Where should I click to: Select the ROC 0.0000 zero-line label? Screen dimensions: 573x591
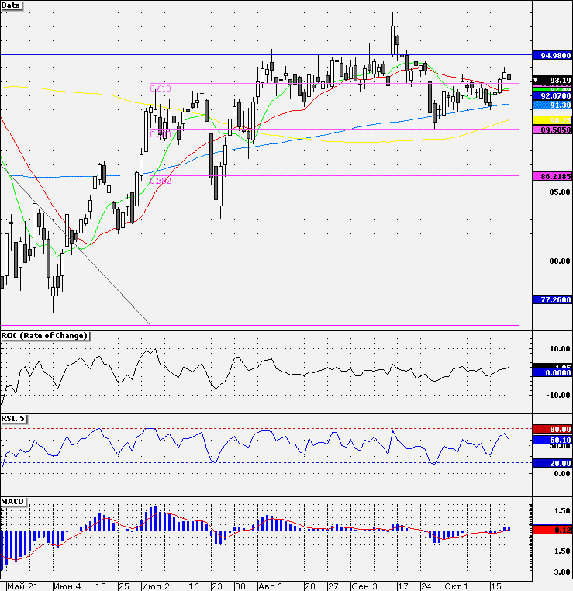point(553,372)
